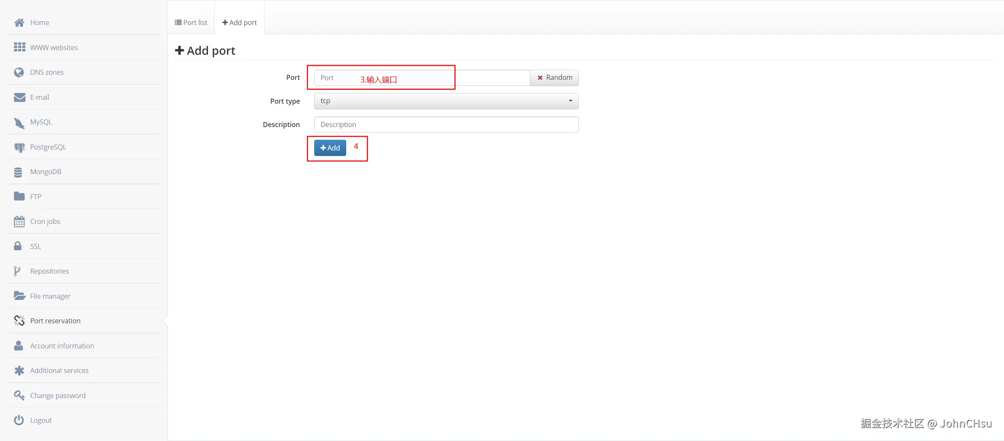Click the Repositories branch icon
This screenshot has height=441, width=1004.
point(17,271)
